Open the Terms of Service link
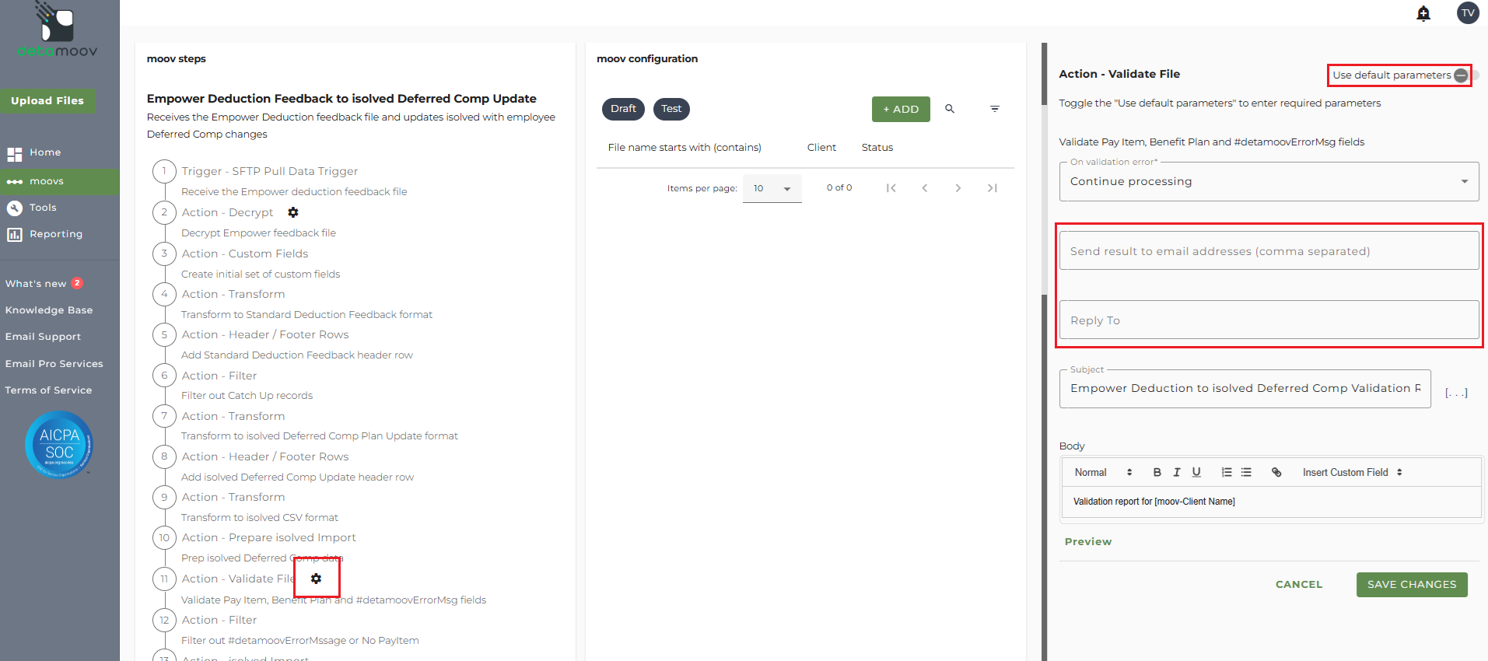Viewport: 1488px width, 661px height. [48, 390]
